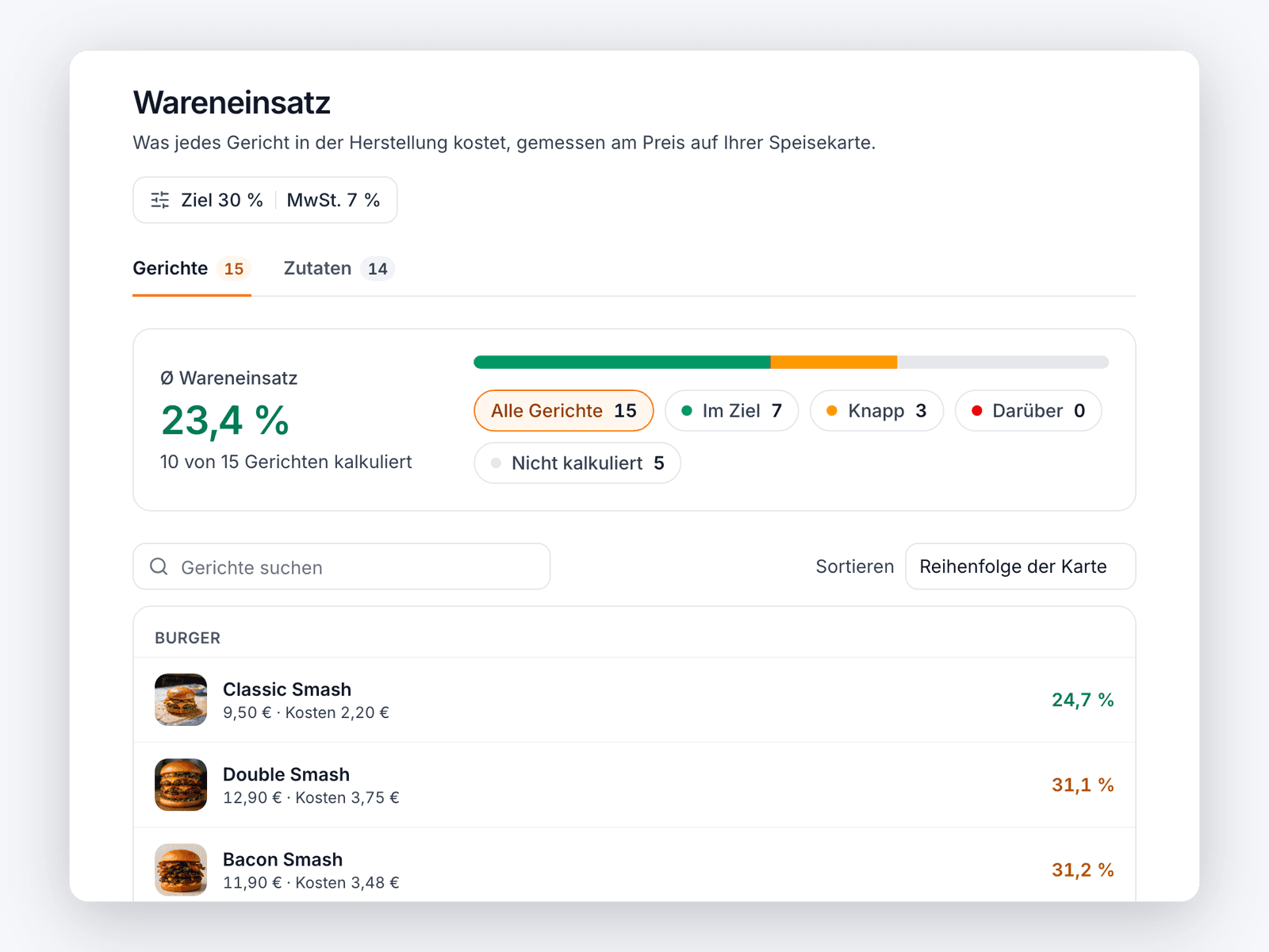Click the 12,90 € · Kosten 3,75 € line
This screenshot has width=1269, height=952.
coord(311,797)
